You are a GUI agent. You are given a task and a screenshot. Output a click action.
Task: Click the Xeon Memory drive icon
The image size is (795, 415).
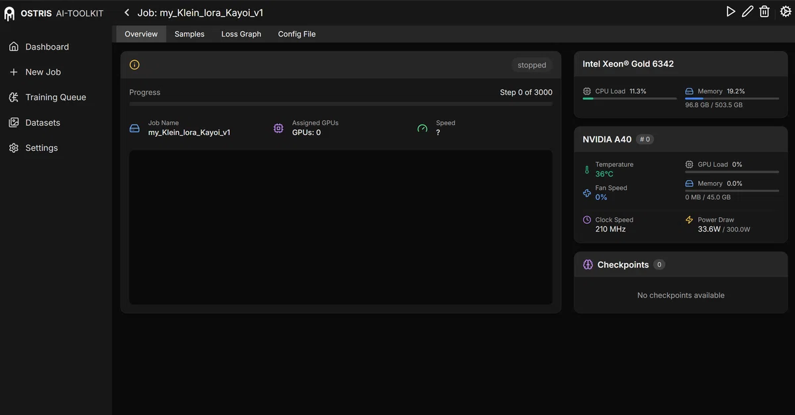[689, 91]
